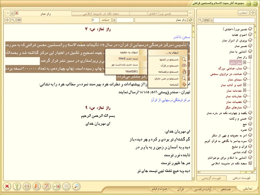Minimize the window from the title bar
260x195 pixels.
[248, 4]
